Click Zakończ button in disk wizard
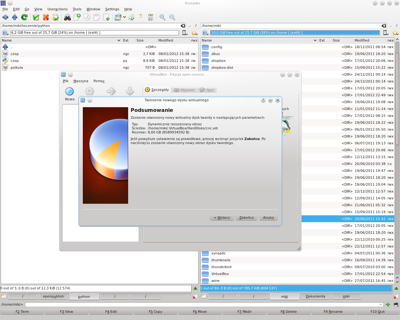Image resolution: width=400 pixels, height=320 pixels. click(x=247, y=217)
